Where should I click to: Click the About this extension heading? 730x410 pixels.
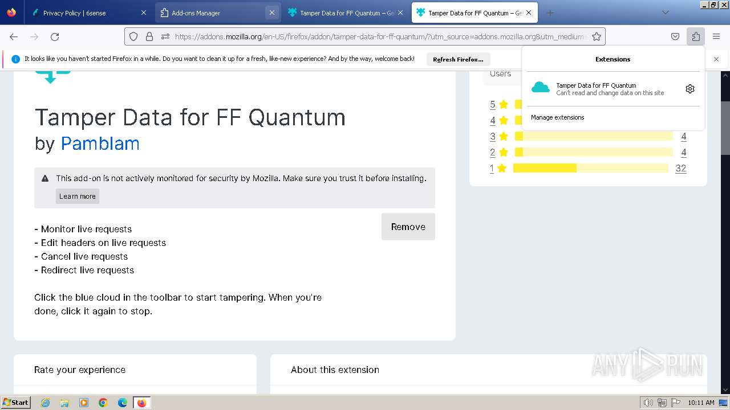335,370
